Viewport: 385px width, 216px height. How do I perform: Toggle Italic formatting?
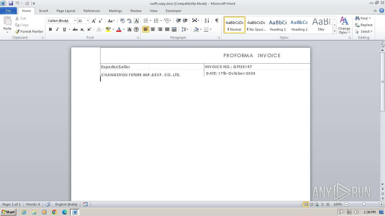[57, 29]
